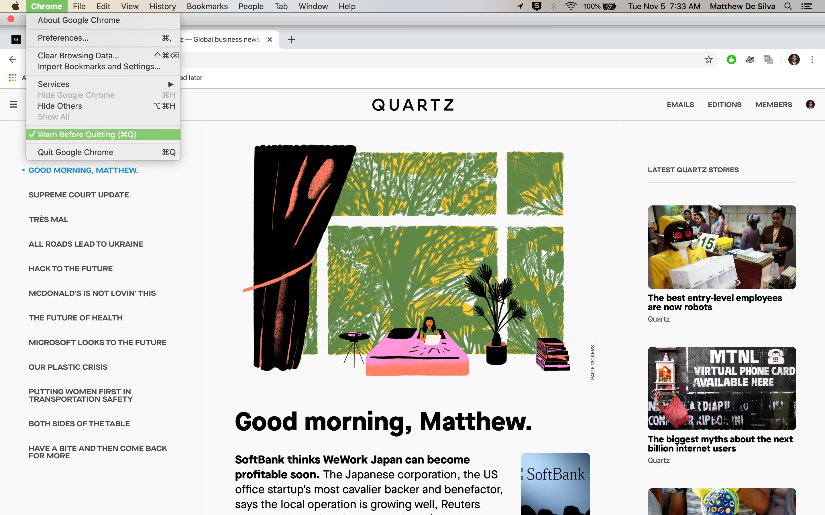Open the Tab menu
825x515 pixels.
click(281, 6)
